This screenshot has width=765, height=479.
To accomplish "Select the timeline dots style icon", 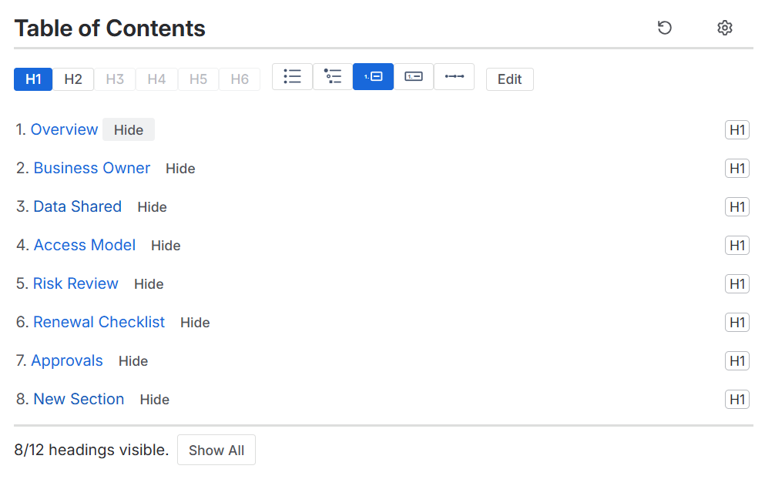I will coord(455,76).
